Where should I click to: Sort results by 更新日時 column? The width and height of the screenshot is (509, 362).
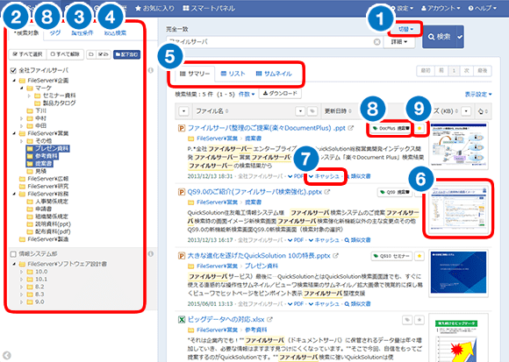pos(338,111)
